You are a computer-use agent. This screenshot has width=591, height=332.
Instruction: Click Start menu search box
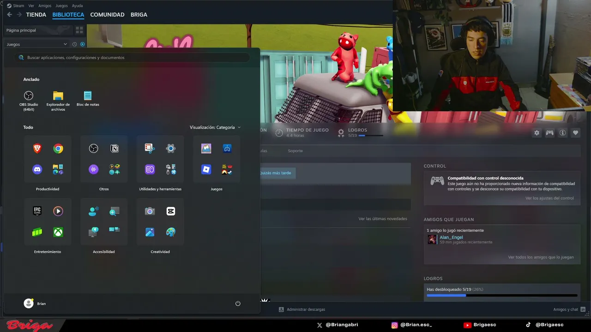click(133, 58)
